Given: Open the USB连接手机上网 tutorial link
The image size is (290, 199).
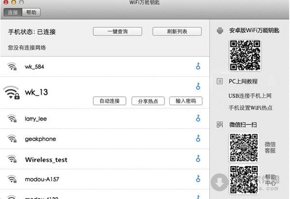Looking at the screenshot, I should coord(250,96).
